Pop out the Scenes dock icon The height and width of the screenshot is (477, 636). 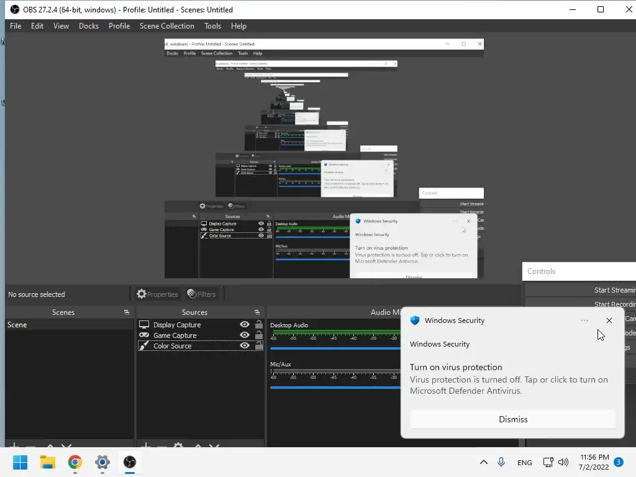point(127,312)
